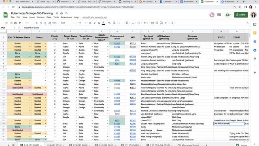Toggle italic formatting
The image size is (259, 146).
pos(95,23)
